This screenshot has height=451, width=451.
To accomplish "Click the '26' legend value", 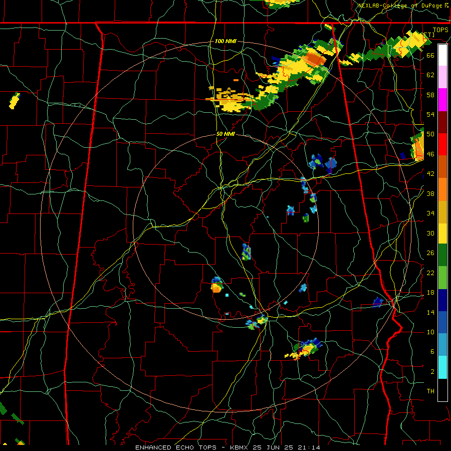I will 430,253.
